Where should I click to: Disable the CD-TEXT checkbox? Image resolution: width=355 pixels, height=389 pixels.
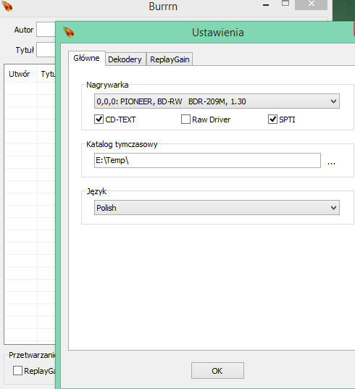pos(99,120)
